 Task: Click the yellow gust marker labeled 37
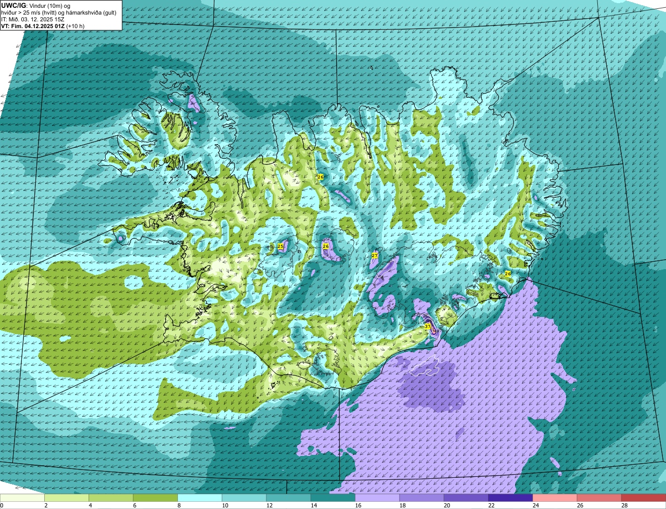428,326
